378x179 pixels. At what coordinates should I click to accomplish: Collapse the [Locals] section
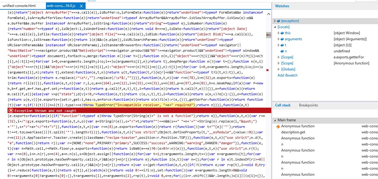pos(275,27)
